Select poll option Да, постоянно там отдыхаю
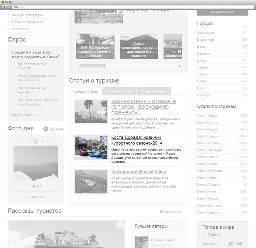256x248 pixels. [x=14, y=64]
